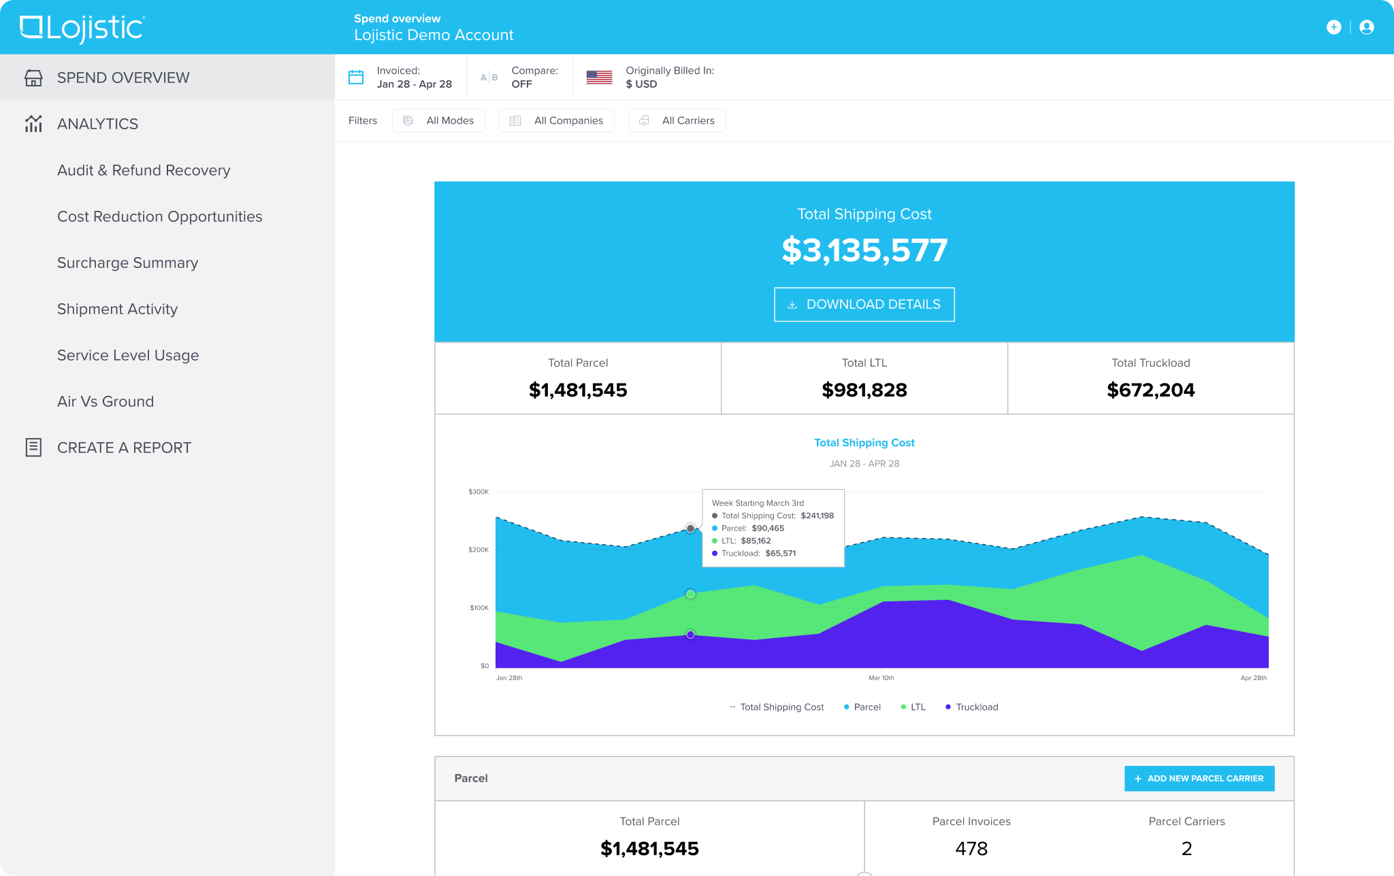Click the building icon in All Companies
The image size is (1394, 876).
point(515,120)
